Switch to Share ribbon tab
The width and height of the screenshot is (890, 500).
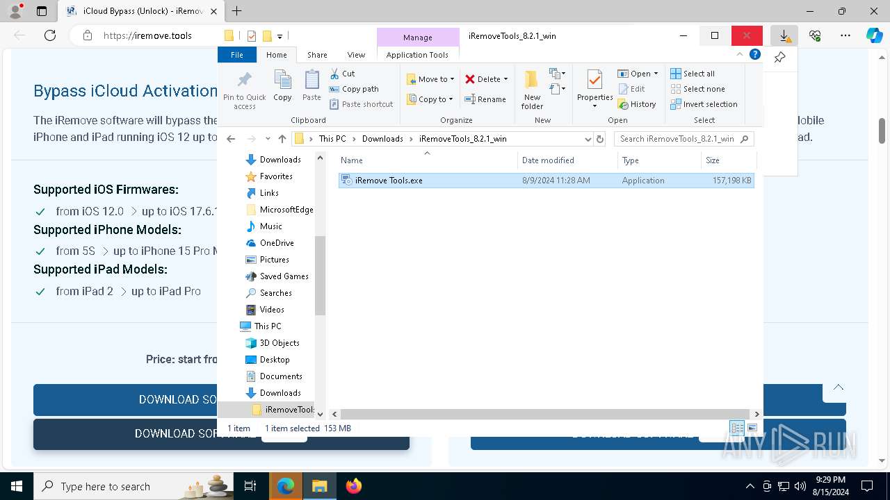pyautogui.click(x=317, y=55)
